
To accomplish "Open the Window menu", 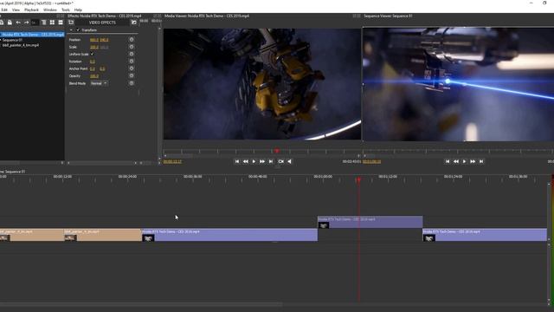I will click(x=50, y=10).
